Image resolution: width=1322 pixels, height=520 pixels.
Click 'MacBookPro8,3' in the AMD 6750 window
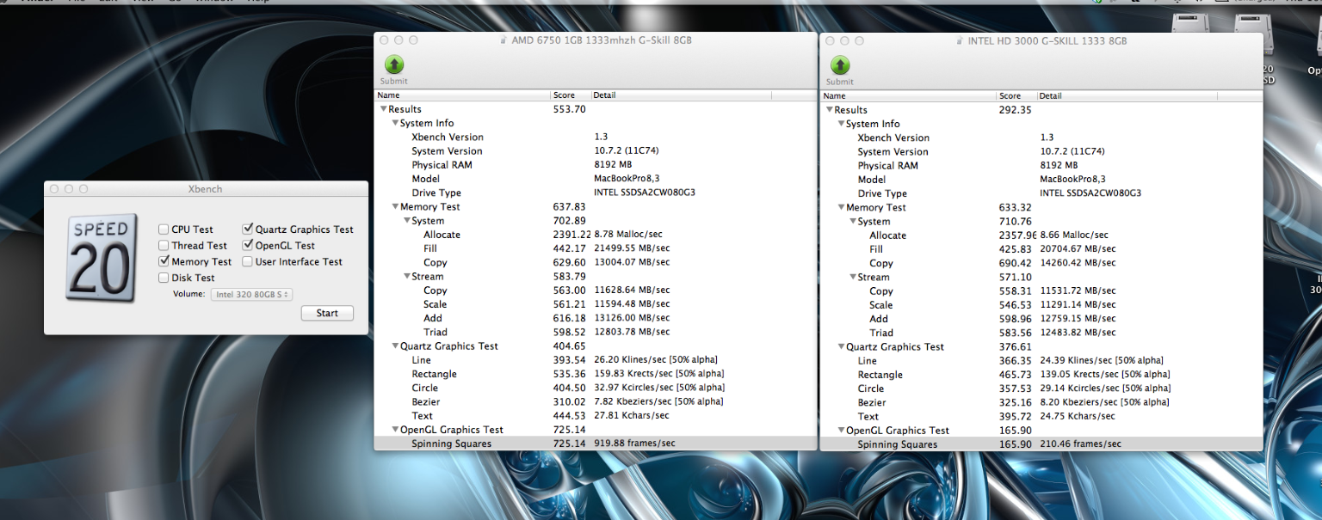coord(627,179)
